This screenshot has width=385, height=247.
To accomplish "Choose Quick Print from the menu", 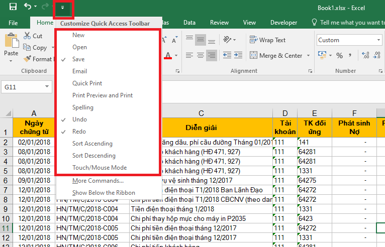I will click(87, 83).
